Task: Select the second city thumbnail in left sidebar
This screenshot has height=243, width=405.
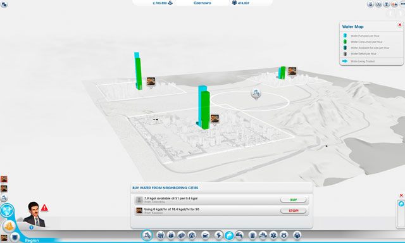Action: tap(4, 189)
